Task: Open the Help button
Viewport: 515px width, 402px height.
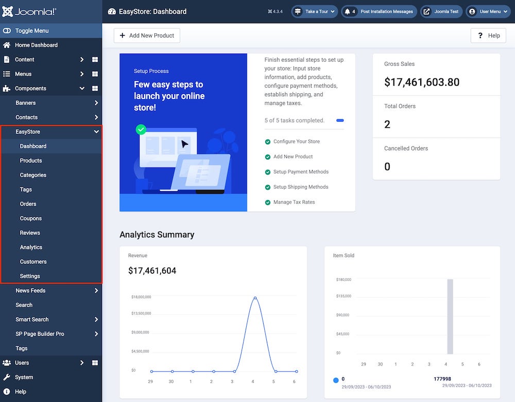Action: pos(488,36)
